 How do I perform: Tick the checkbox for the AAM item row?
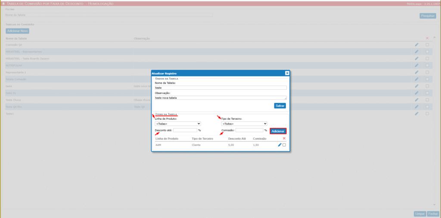tap(284, 145)
